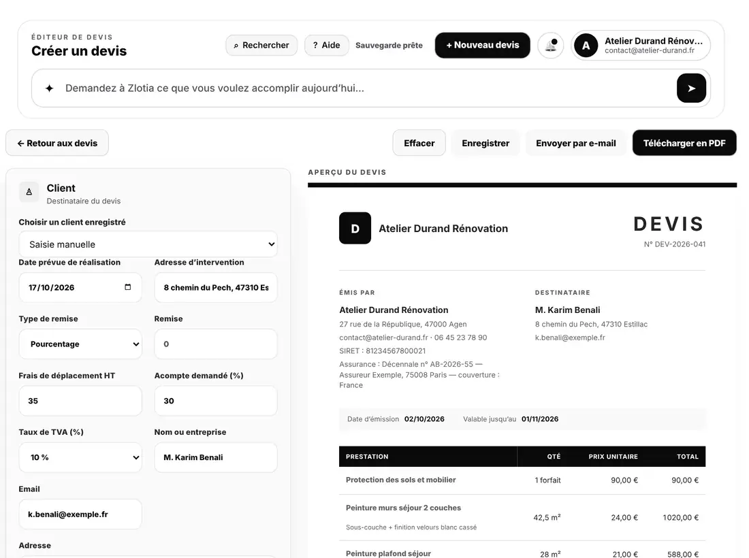The image size is (749, 558).
Task: Open the Rechercher search button
Action: (261, 46)
